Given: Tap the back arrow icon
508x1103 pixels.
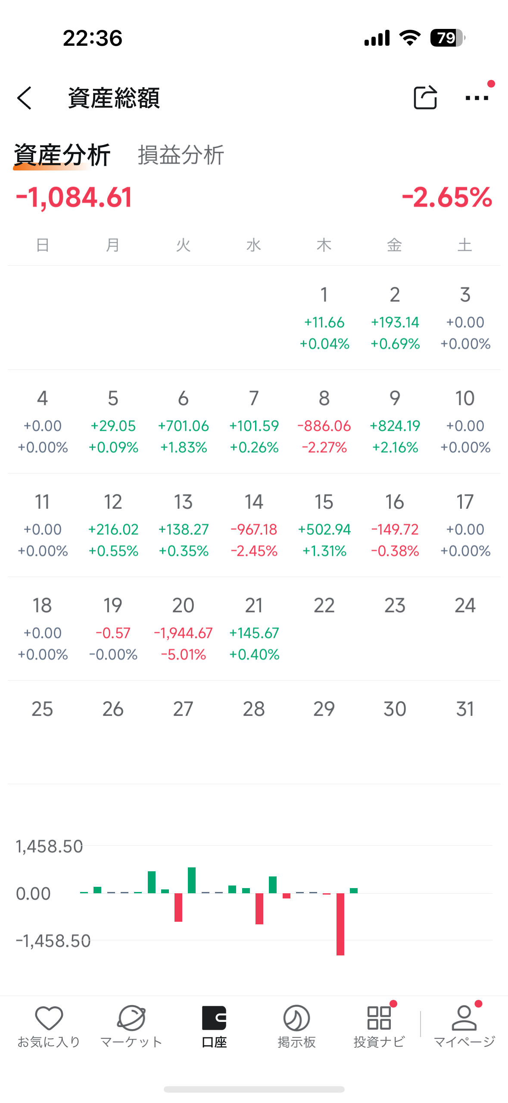Looking at the screenshot, I should [x=25, y=98].
